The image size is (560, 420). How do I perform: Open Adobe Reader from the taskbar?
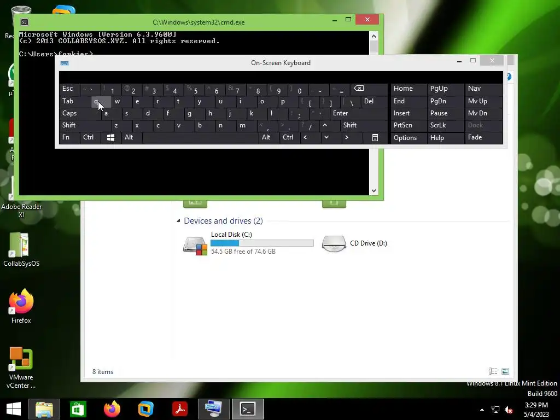coord(179,409)
